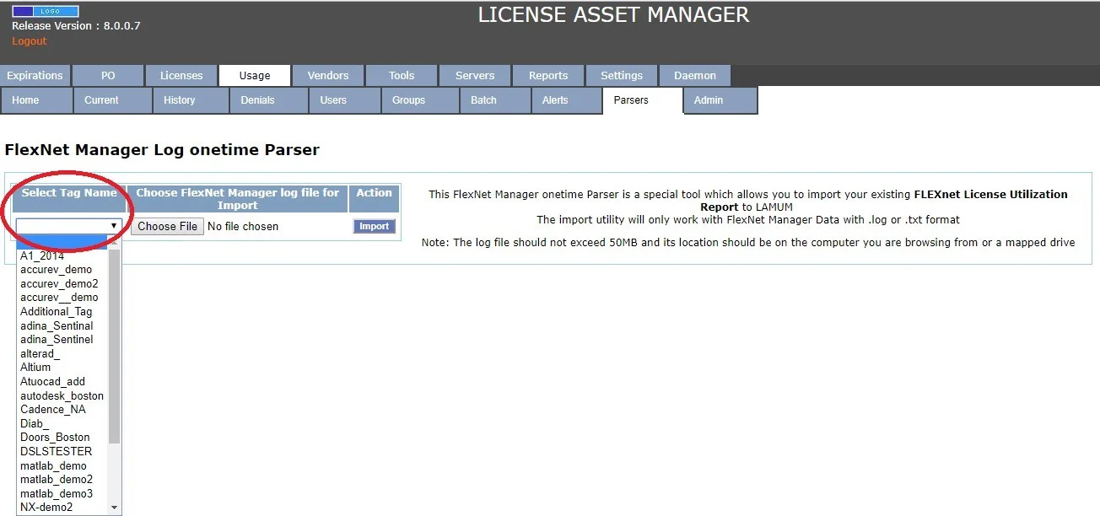1100x516 pixels.
Task: Click the FlexNet Manager Log onetime Parser heading
Action: (x=162, y=150)
